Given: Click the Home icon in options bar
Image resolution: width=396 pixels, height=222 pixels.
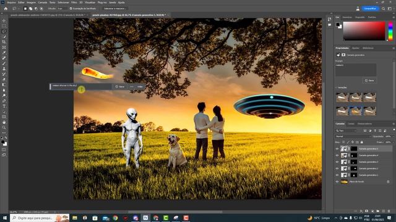Looking at the screenshot, I should 6,9.
